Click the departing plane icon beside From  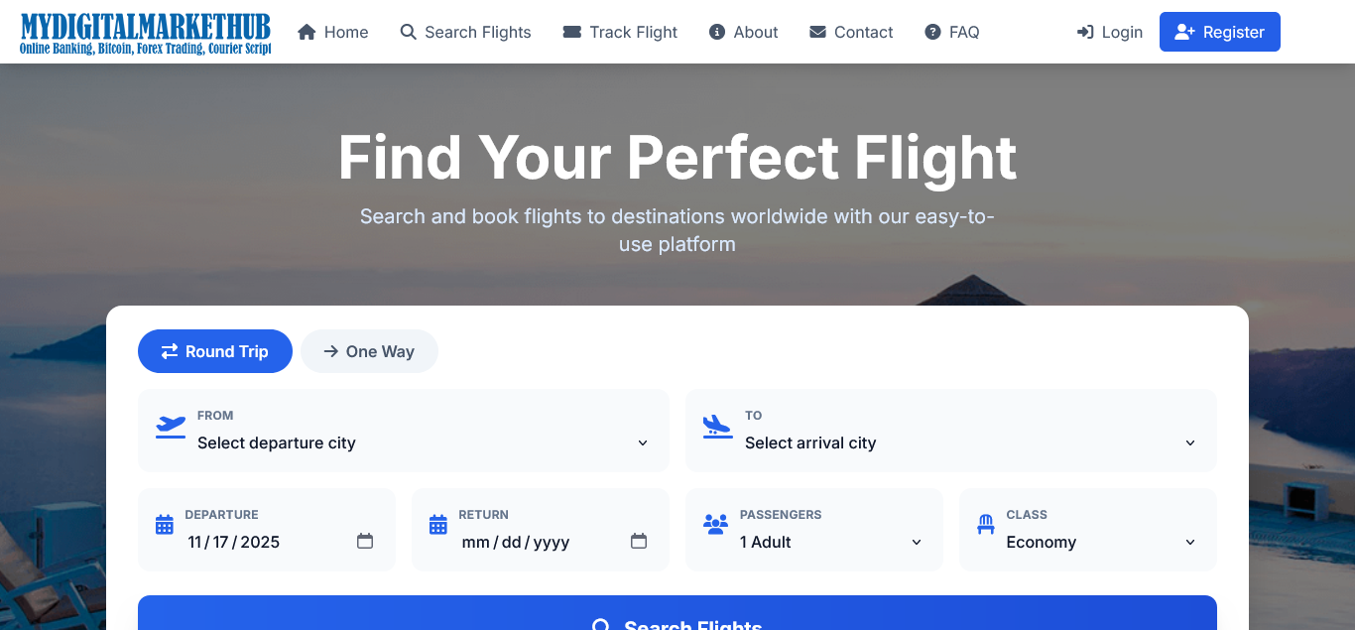tap(171, 427)
